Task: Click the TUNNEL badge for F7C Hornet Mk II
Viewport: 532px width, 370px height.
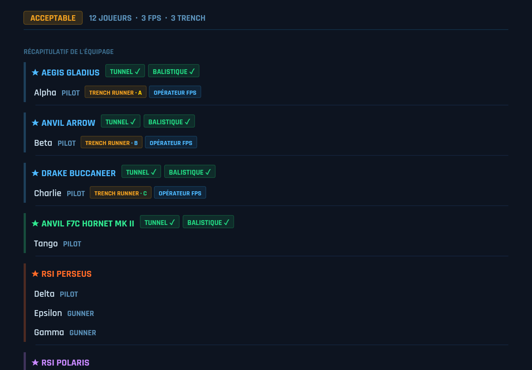Action: point(160,222)
